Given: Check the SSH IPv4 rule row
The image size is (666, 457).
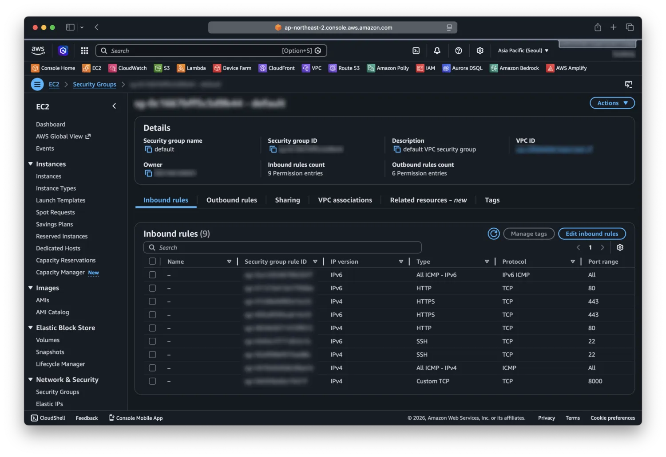Looking at the screenshot, I should (x=152, y=355).
